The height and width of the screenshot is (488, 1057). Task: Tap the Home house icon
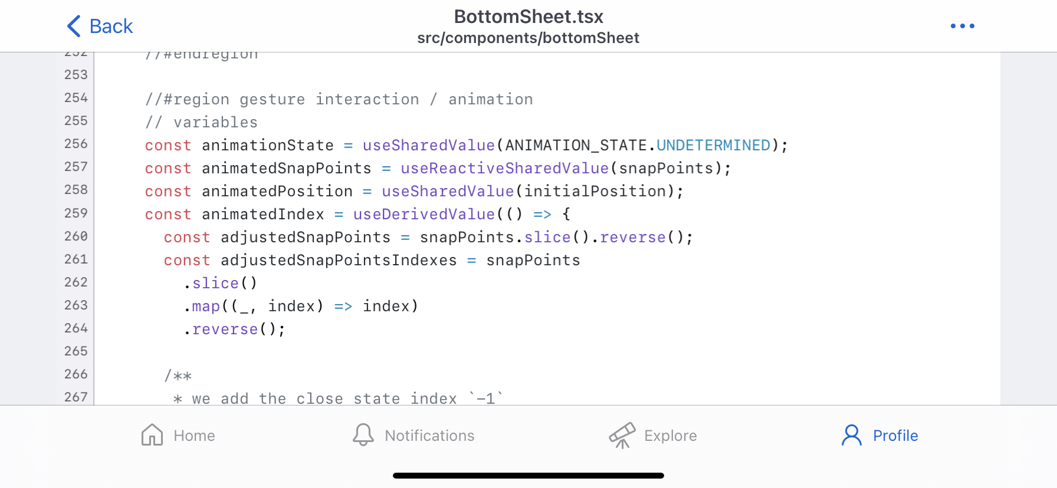[x=152, y=435]
